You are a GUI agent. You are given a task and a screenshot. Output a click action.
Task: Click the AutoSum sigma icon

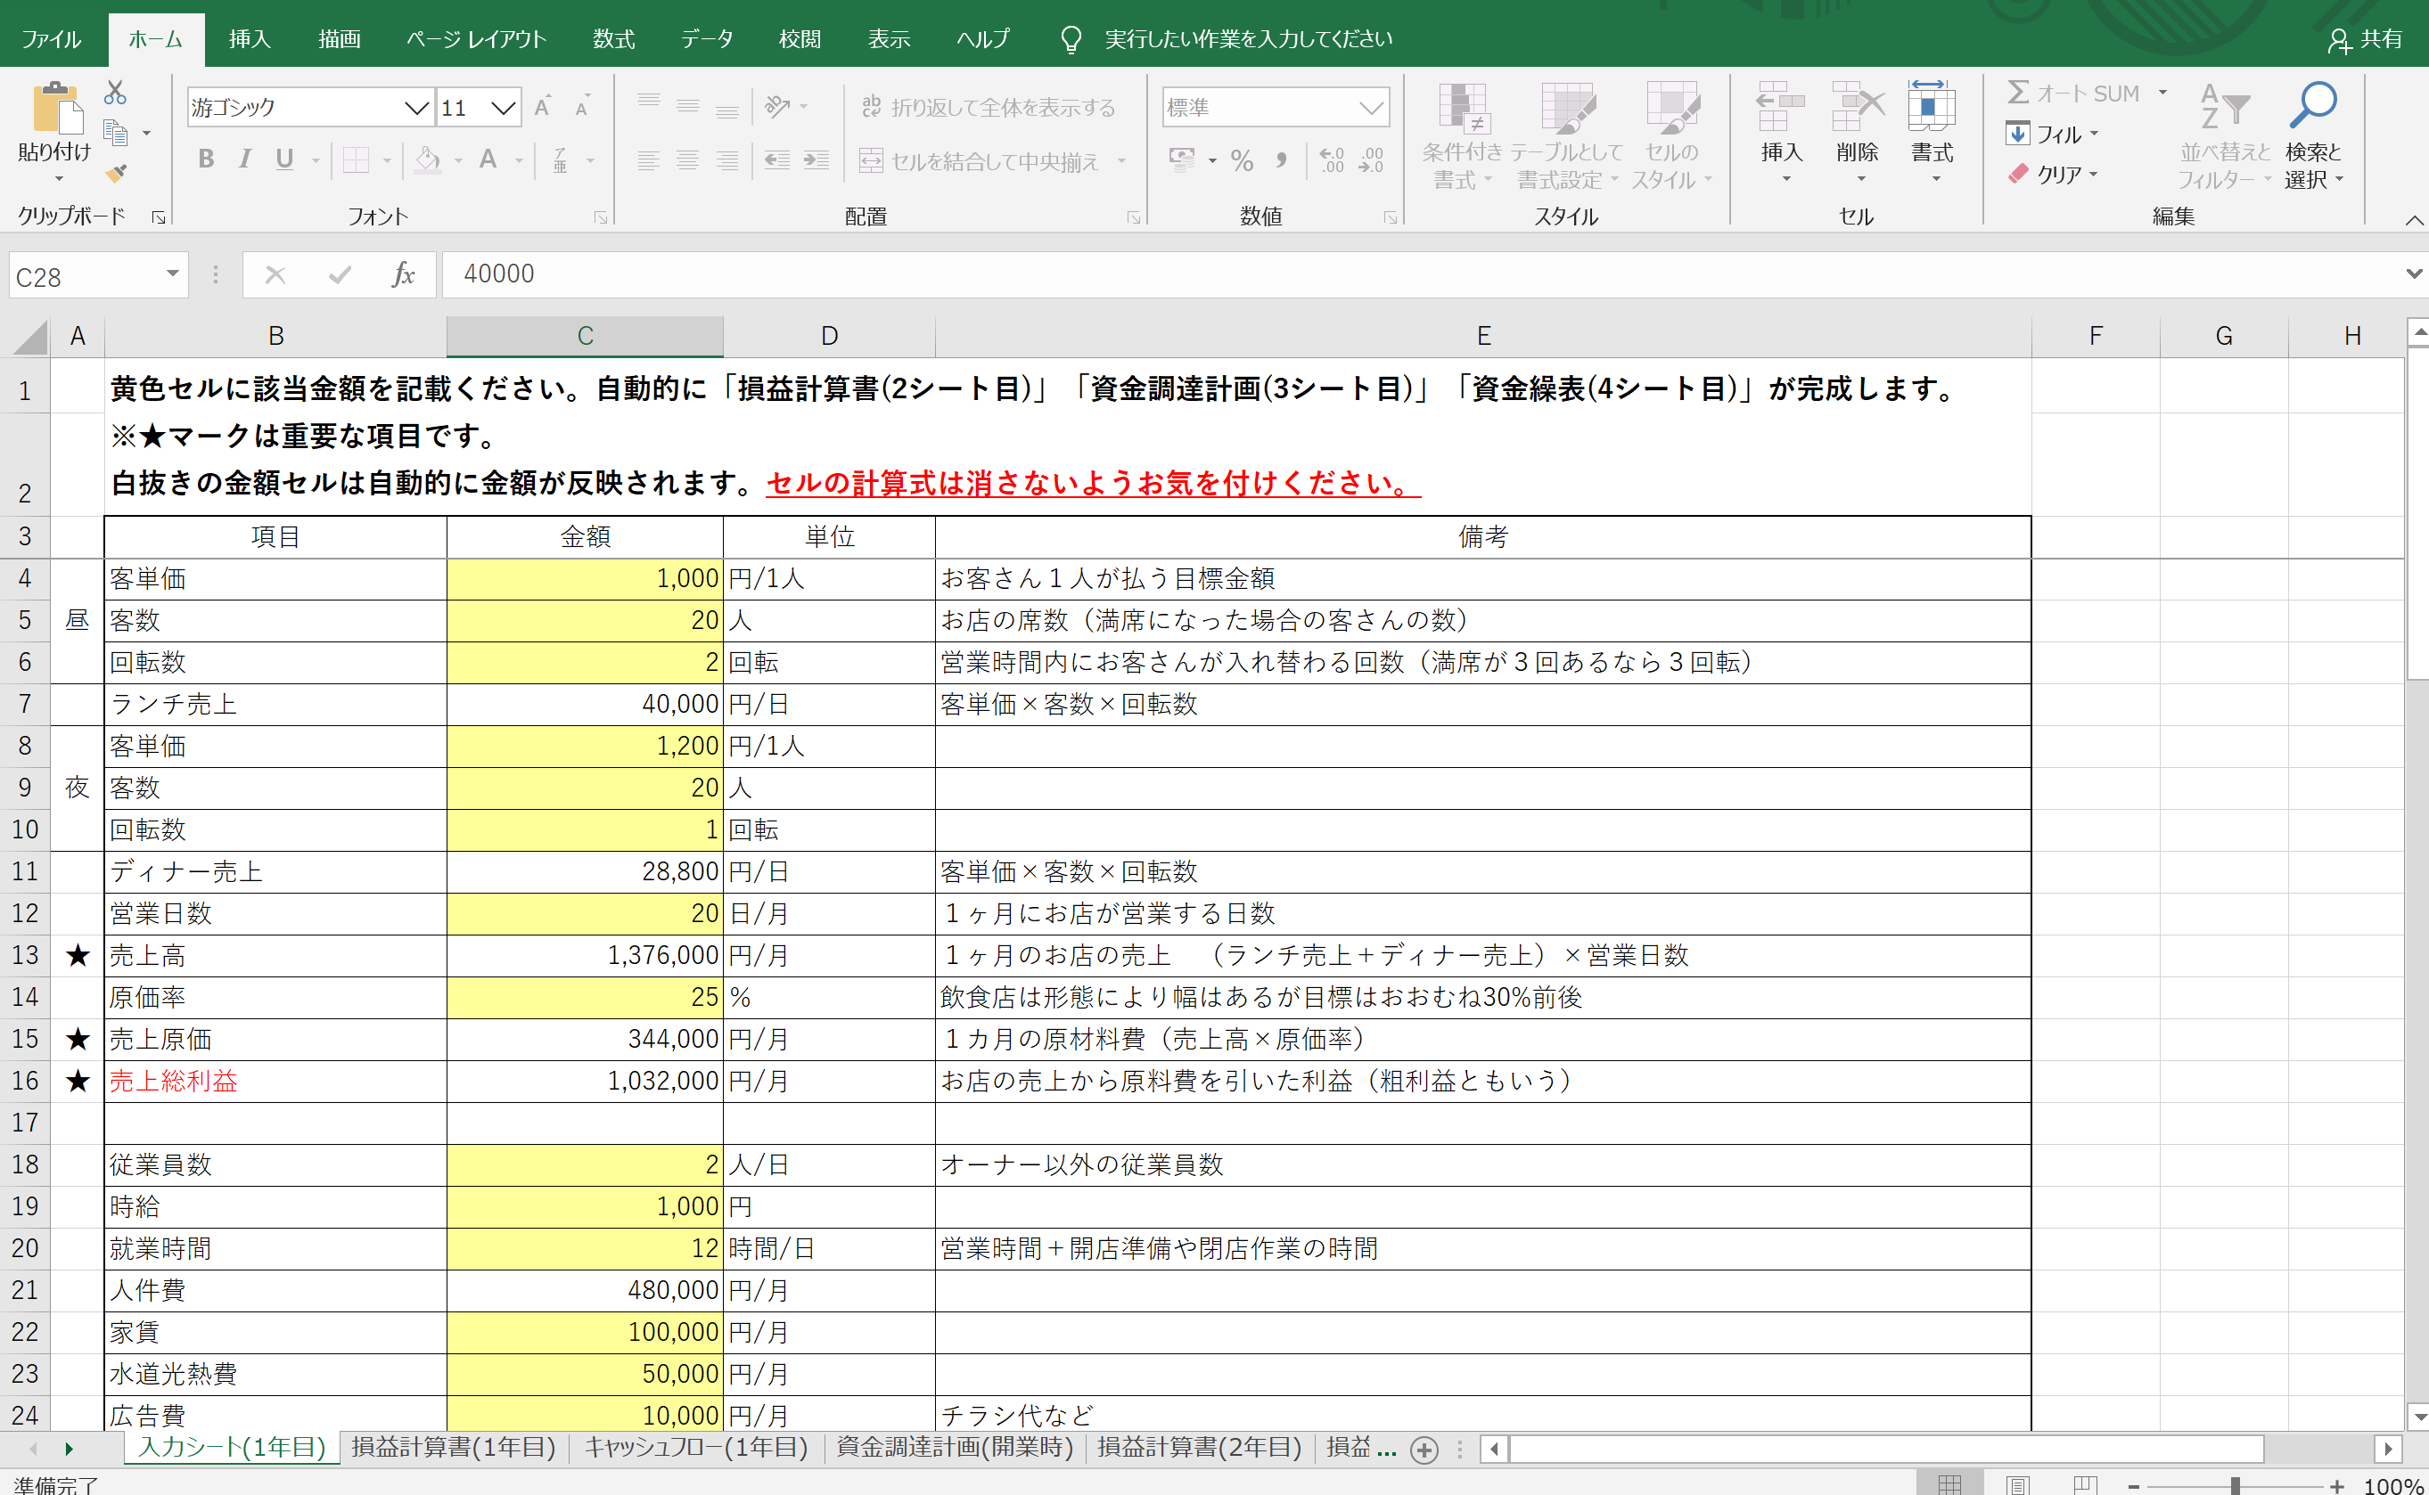pos(2017,93)
